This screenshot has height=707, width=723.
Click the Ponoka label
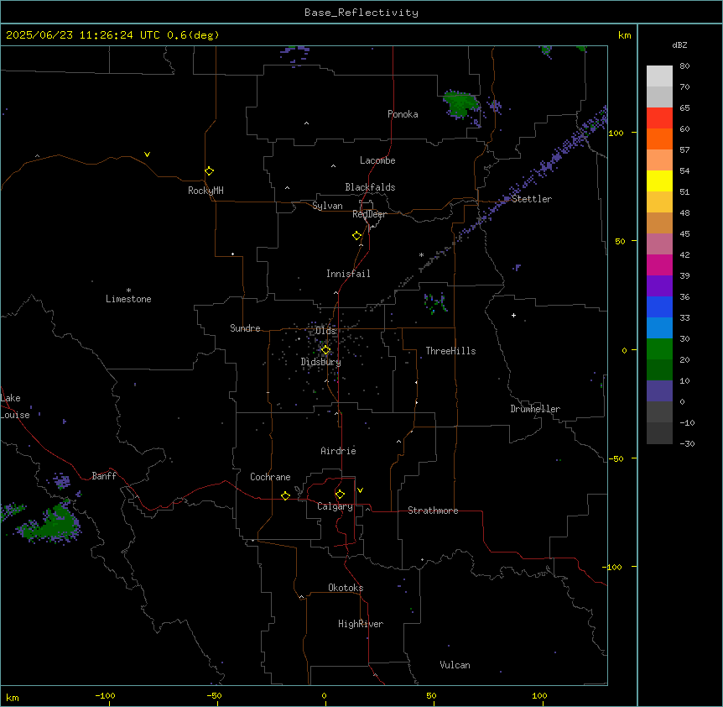pyautogui.click(x=403, y=114)
